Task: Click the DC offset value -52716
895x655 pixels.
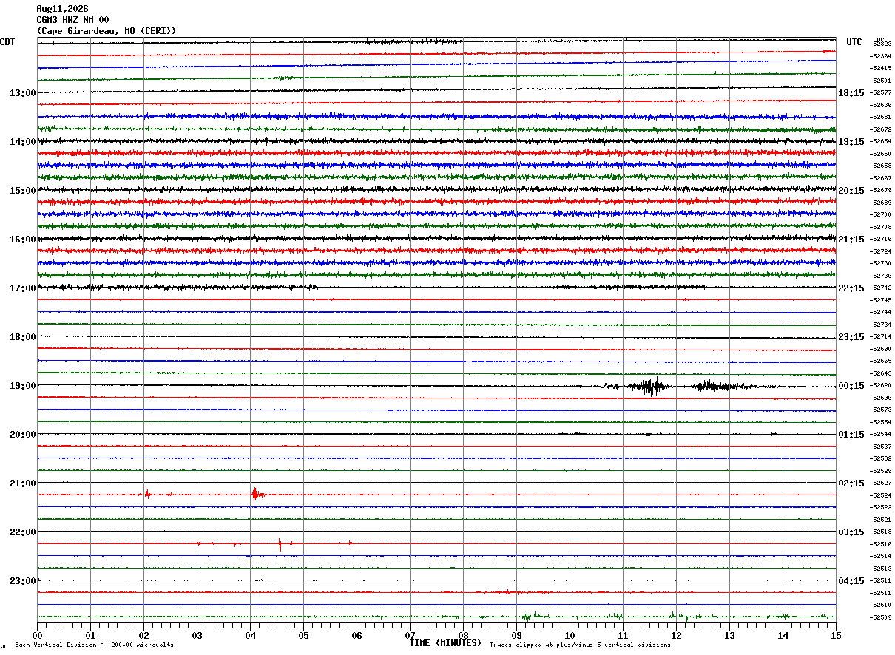Action: tap(880, 240)
